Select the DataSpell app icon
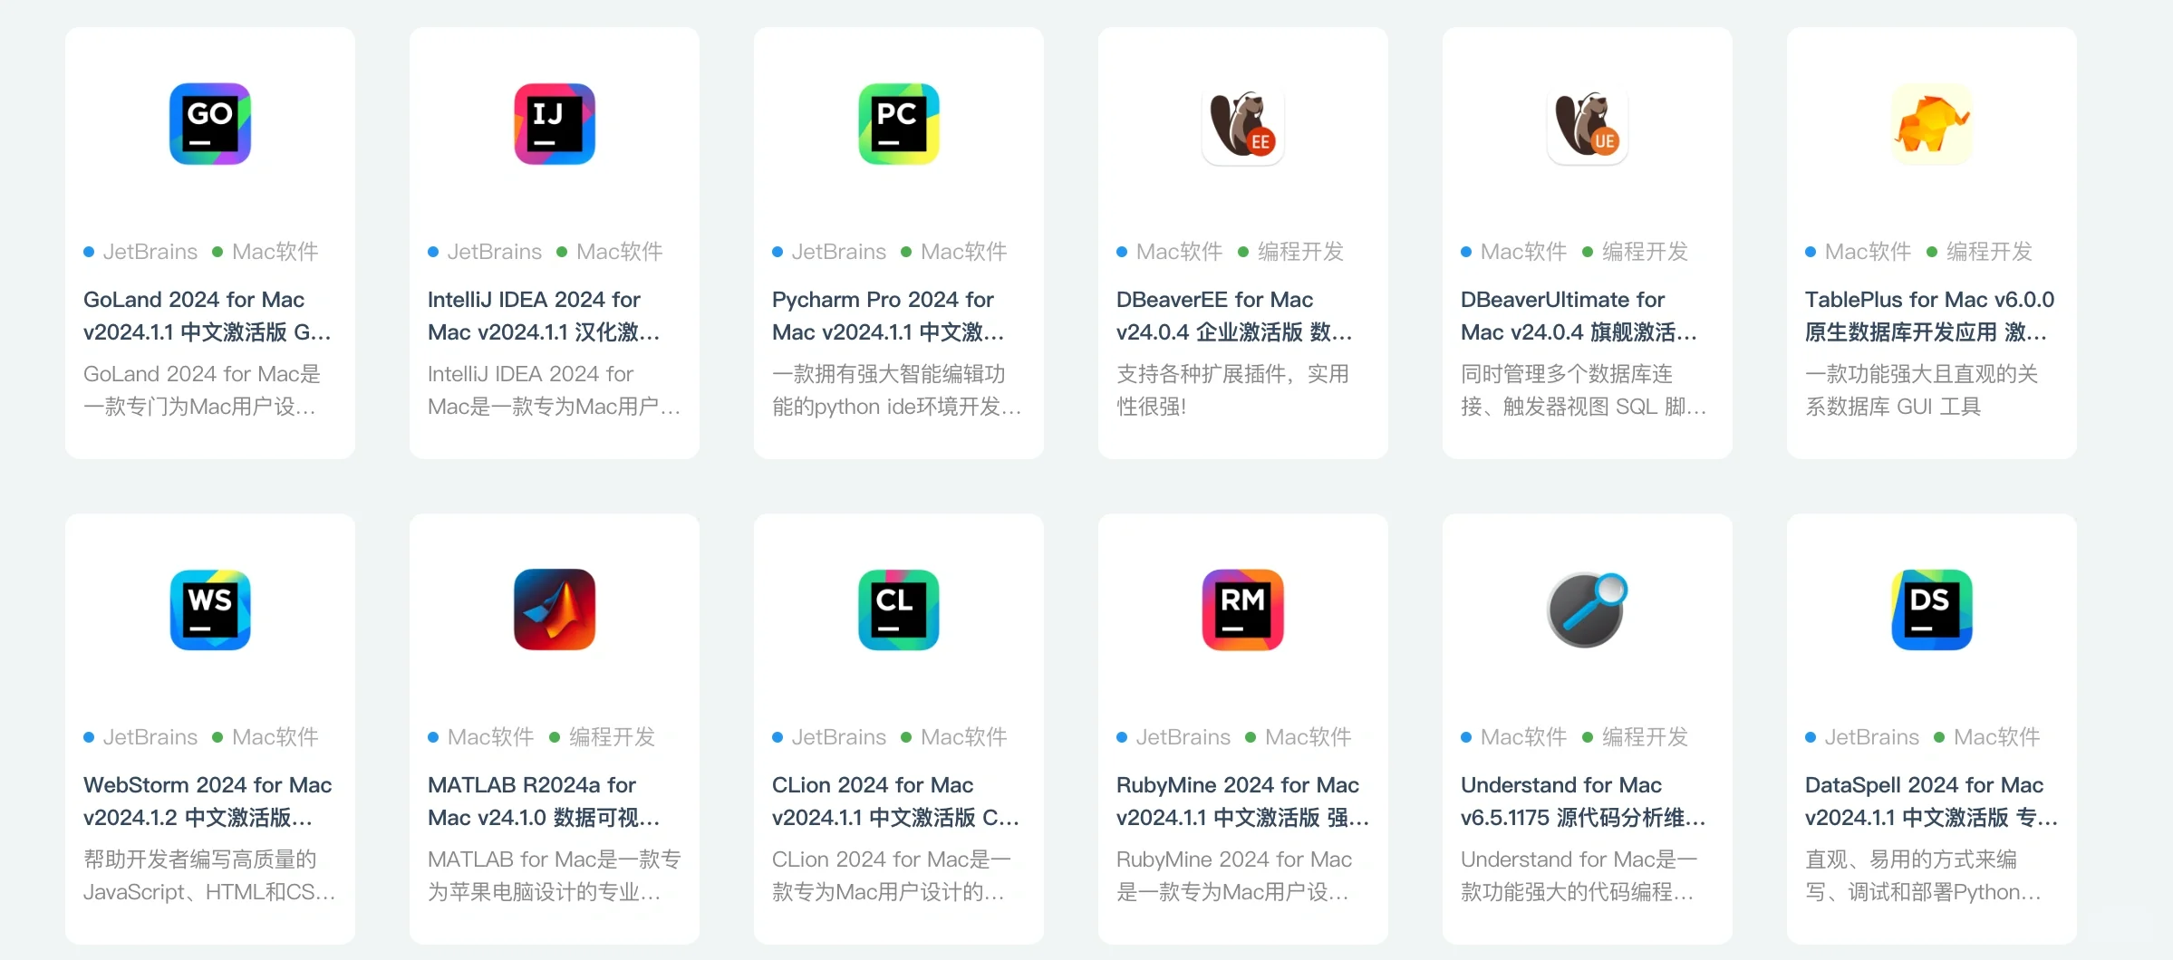This screenshot has width=2173, height=960. pyautogui.click(x=1931, y=610)
